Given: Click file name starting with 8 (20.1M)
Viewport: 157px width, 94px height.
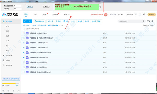Looking at the screenshot, I should (x=40, y=72).
